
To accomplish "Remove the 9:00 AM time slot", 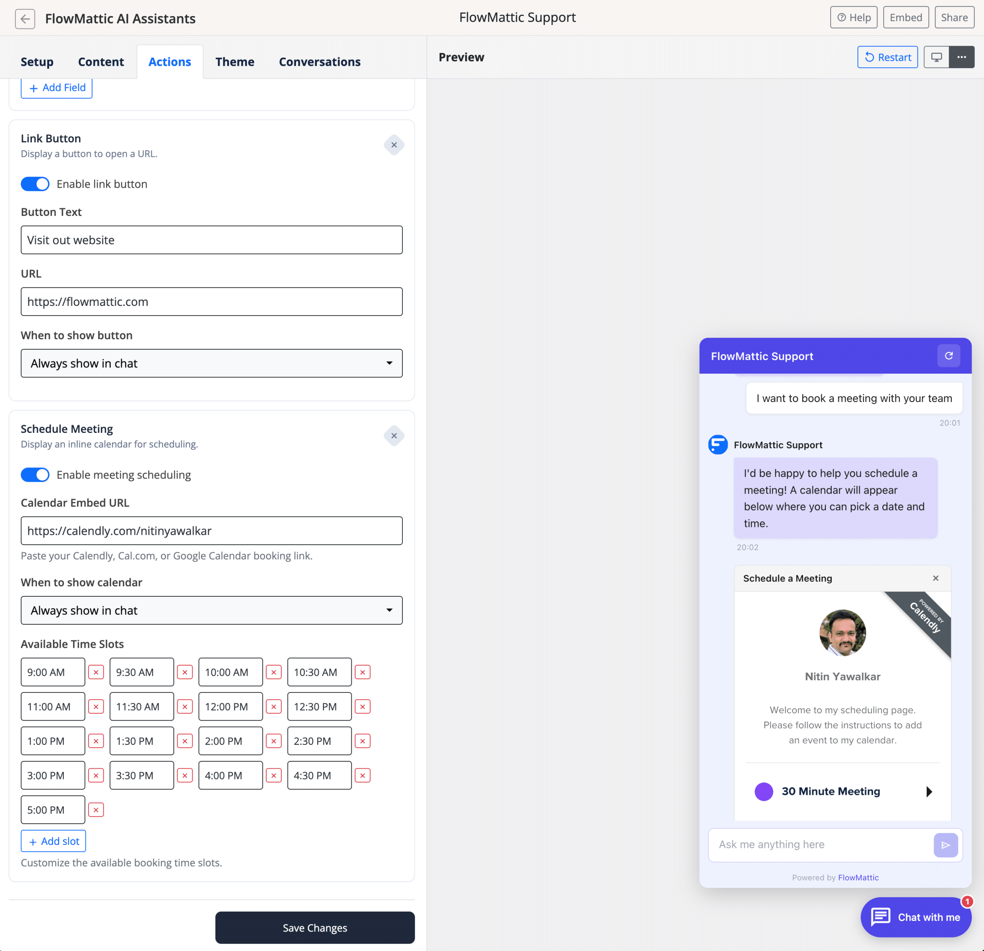I will coord(96,672).
